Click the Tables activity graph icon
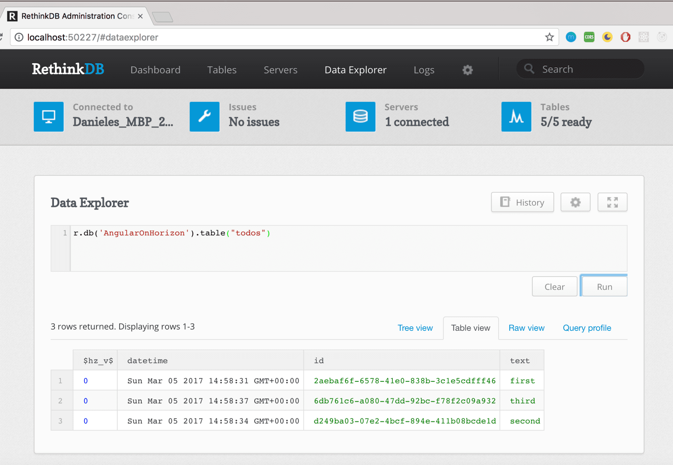This screenshot has width=673, height=465. click(516, 116)
